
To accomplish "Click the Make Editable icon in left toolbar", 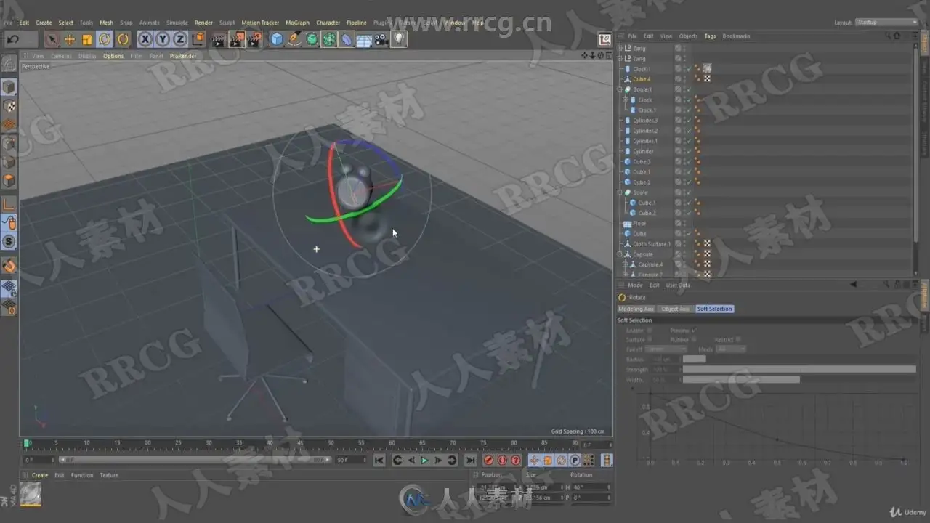I will click(9, 65).
